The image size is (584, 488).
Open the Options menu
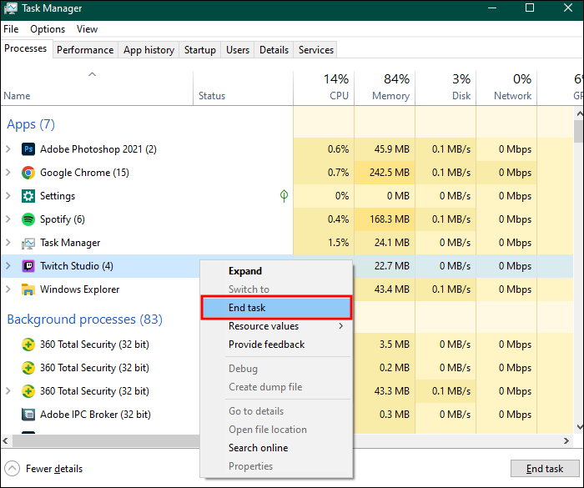[x=48, y=29]
